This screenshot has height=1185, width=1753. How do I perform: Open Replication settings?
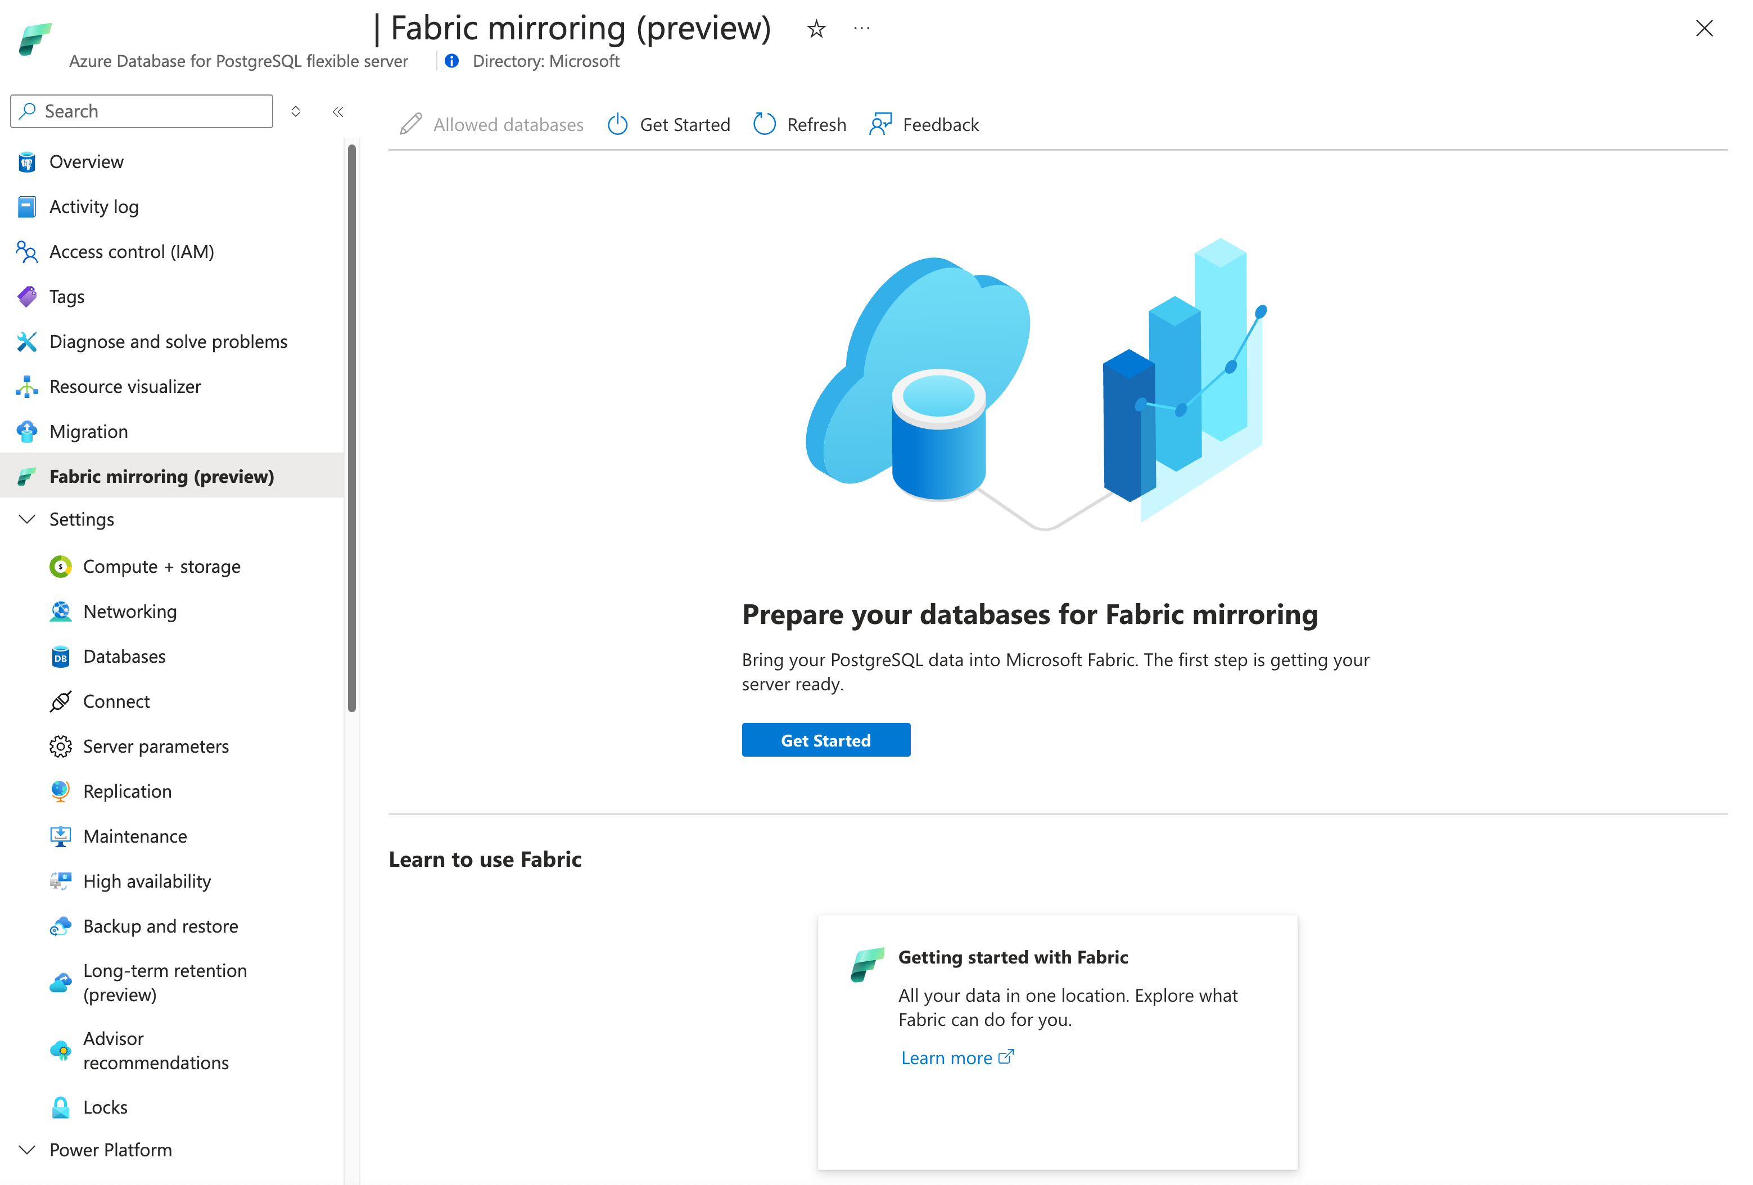click(x=126, y=790)
